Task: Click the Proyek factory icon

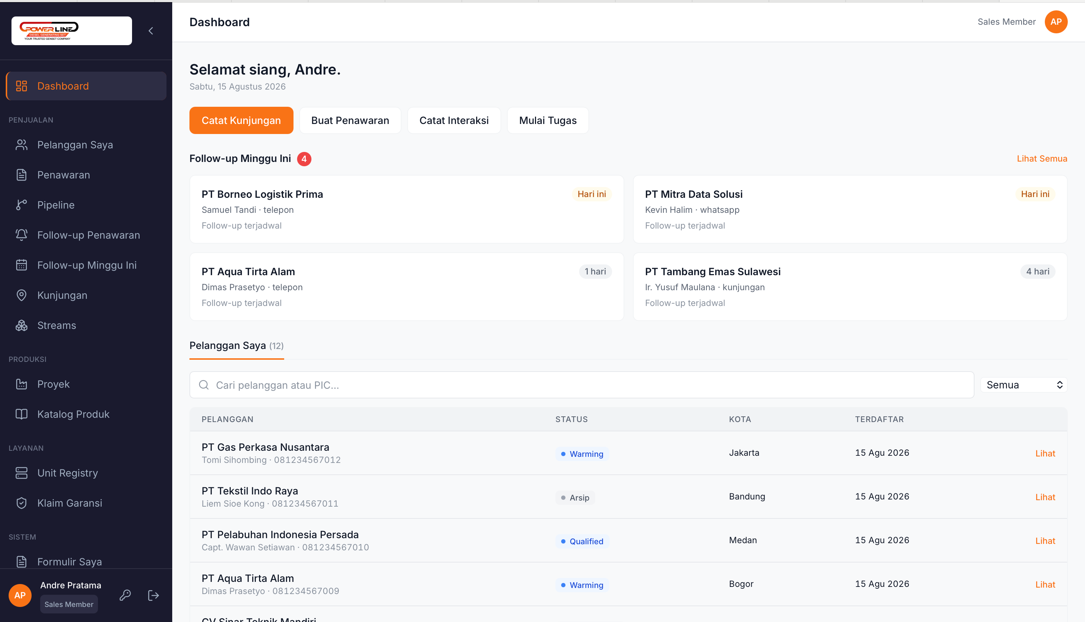Action: [x=22, y=384]
